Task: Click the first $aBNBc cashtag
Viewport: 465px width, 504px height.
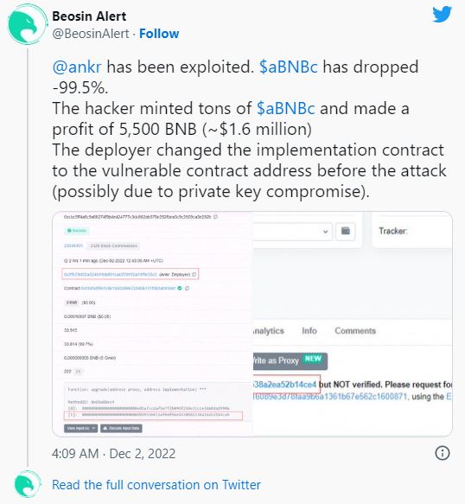Action: click(x=289, y=67)
